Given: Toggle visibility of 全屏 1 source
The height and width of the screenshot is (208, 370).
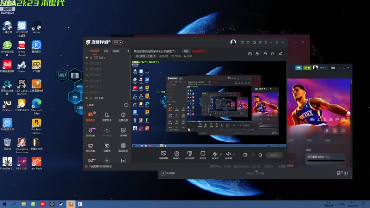Looking at the screenshot, I should point(86,98).
